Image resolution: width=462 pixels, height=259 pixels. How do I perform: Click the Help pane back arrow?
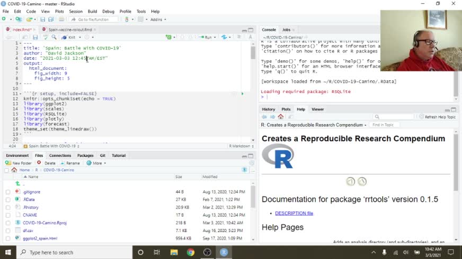264,117
